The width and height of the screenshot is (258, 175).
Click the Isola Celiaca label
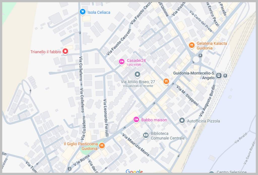point(99,12)
